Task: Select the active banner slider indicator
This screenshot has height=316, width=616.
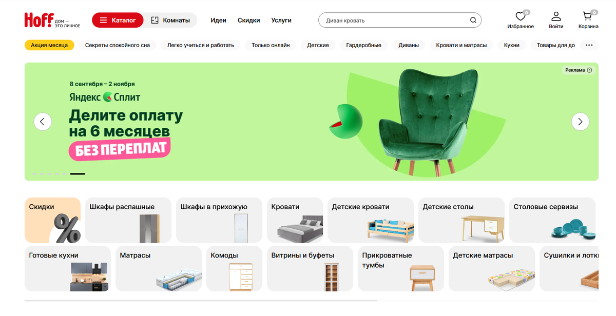Action: click(78, 174)
